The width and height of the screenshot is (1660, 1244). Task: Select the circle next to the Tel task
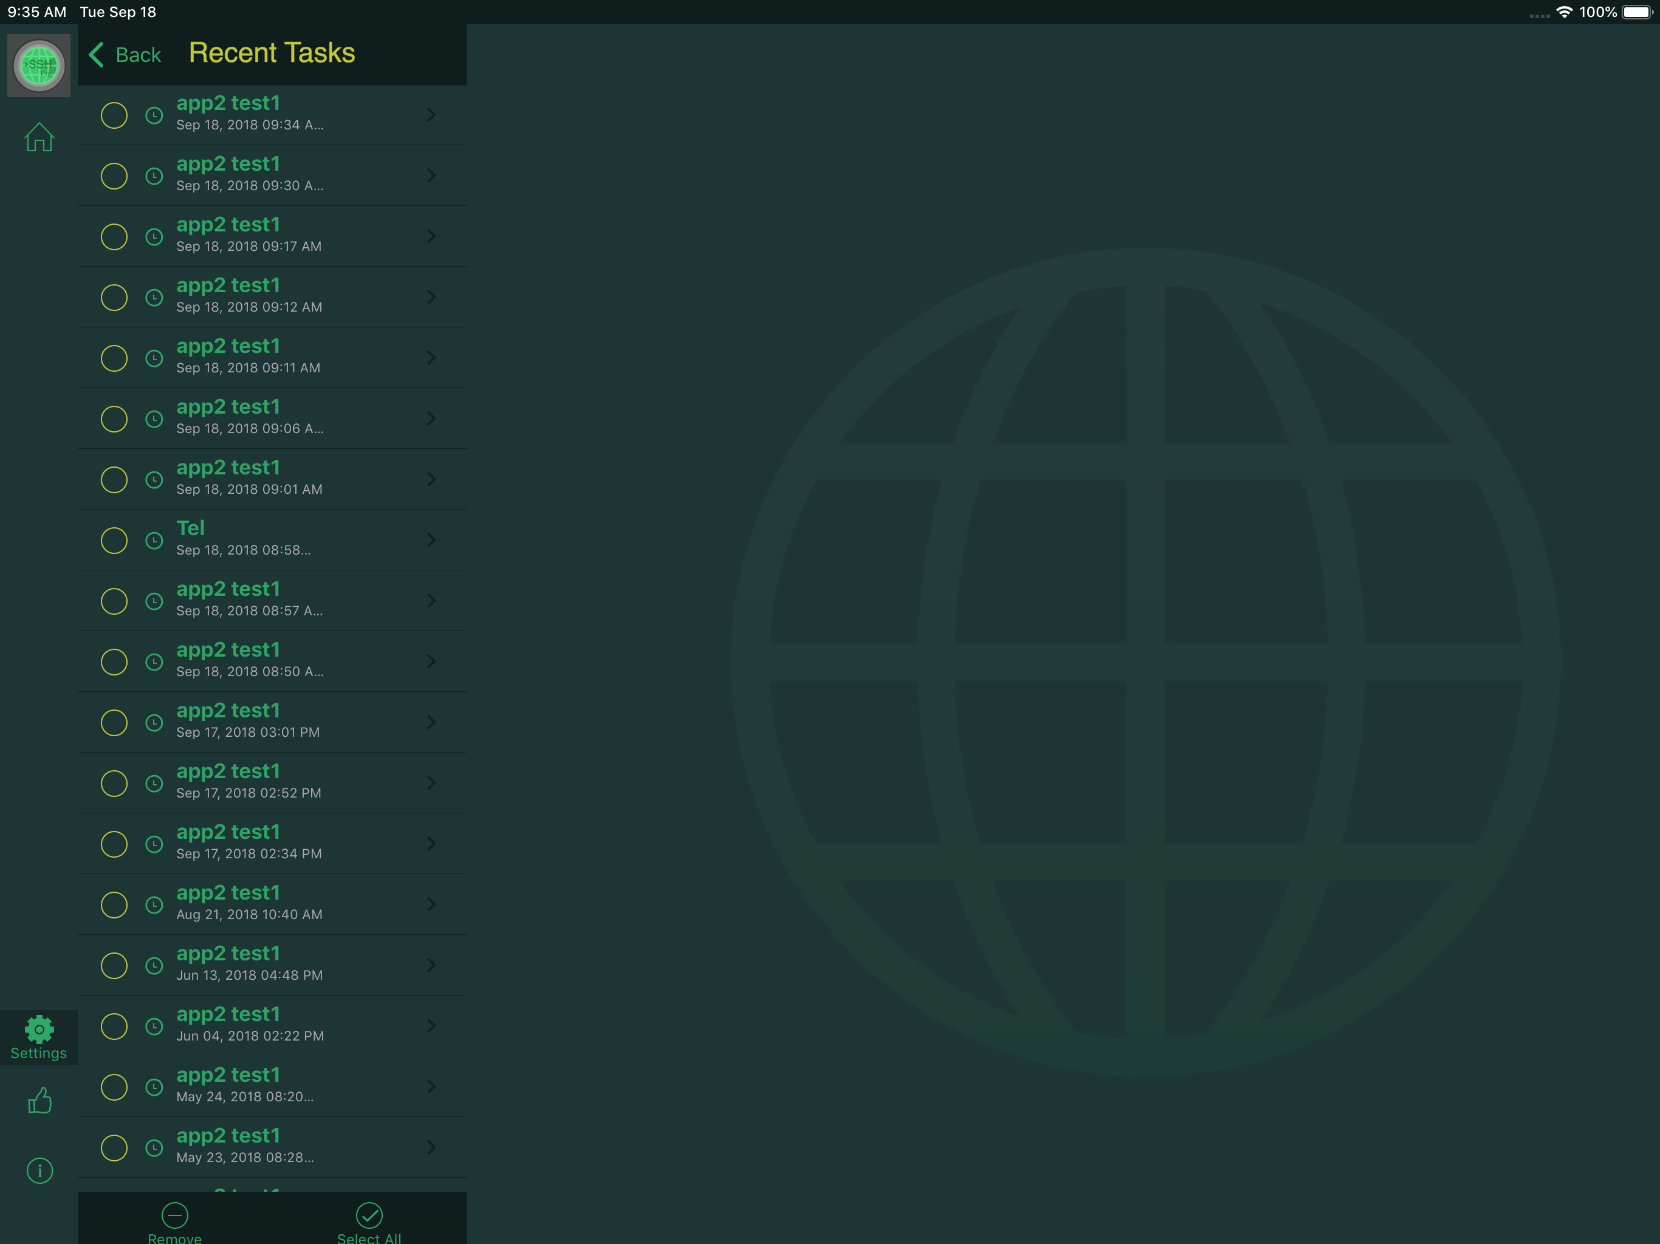point(114,539)
